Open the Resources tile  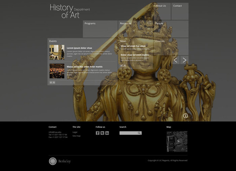tap(136, 29)
